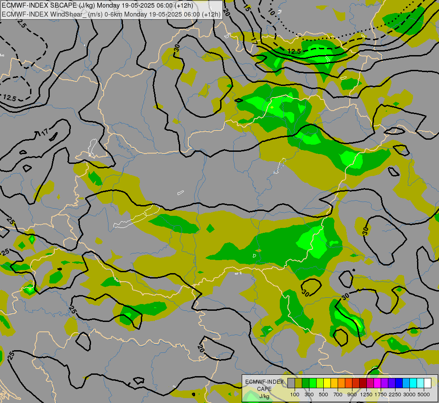Click the contour label '2.5'
Image resolution: width=439 pixels, height=403 pixels.
pyautogui.click(x=22, y=24)
